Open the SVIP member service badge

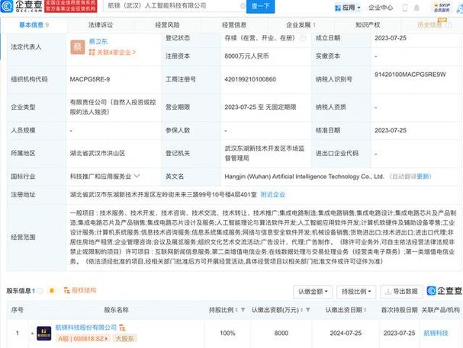[442, 8]
